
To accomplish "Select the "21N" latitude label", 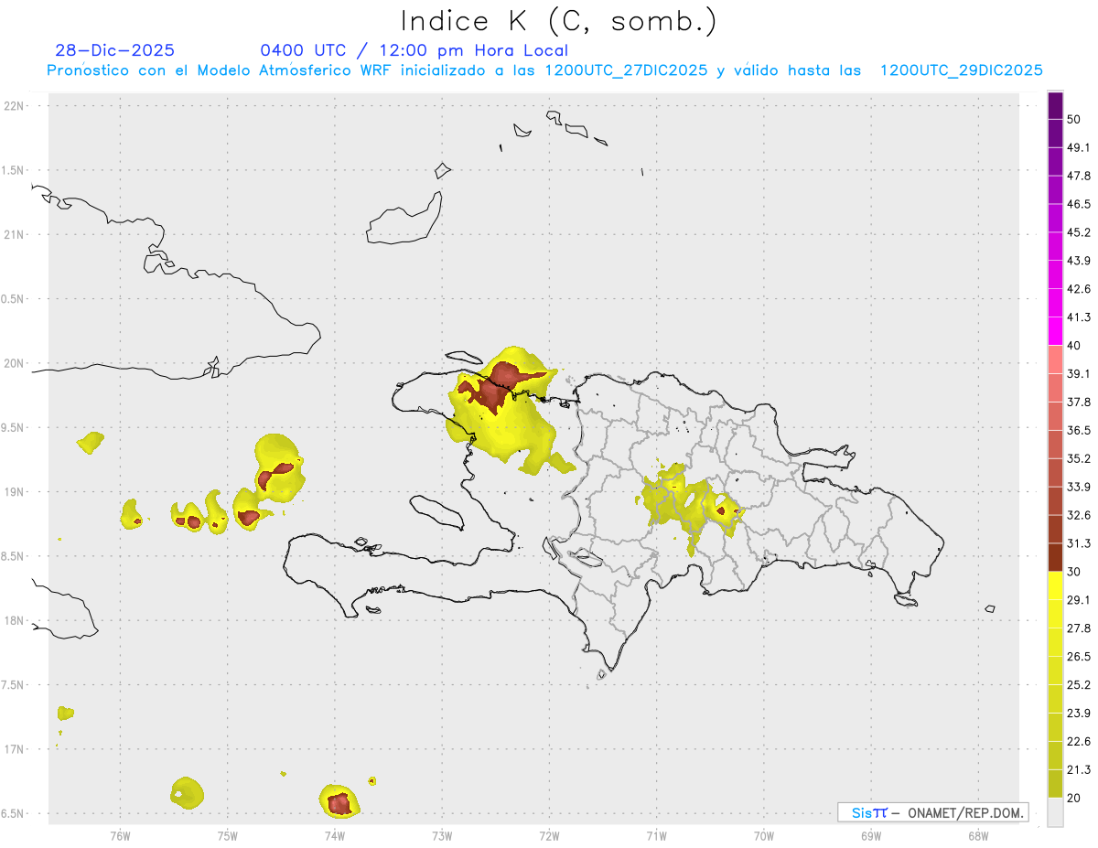I will (x=15, y=234).
